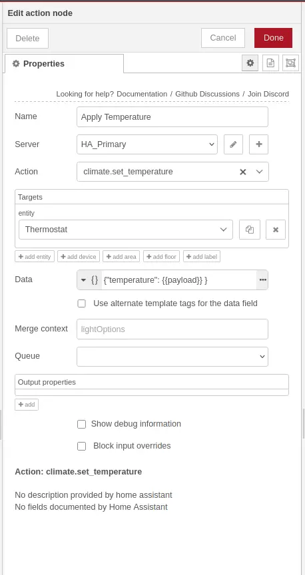Click the Cancel button
This screenshot has height=575, width=305.
(223, 38)
